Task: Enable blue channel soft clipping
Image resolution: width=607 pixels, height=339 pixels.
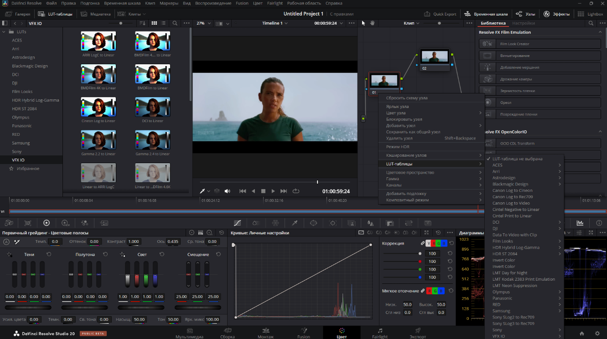Action: [x=441, y=290]
